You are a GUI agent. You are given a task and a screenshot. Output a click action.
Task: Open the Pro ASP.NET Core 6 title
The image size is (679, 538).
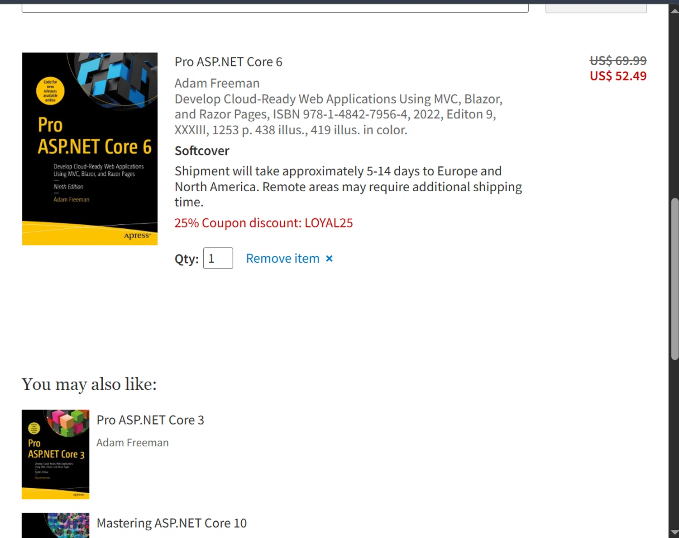229,62
